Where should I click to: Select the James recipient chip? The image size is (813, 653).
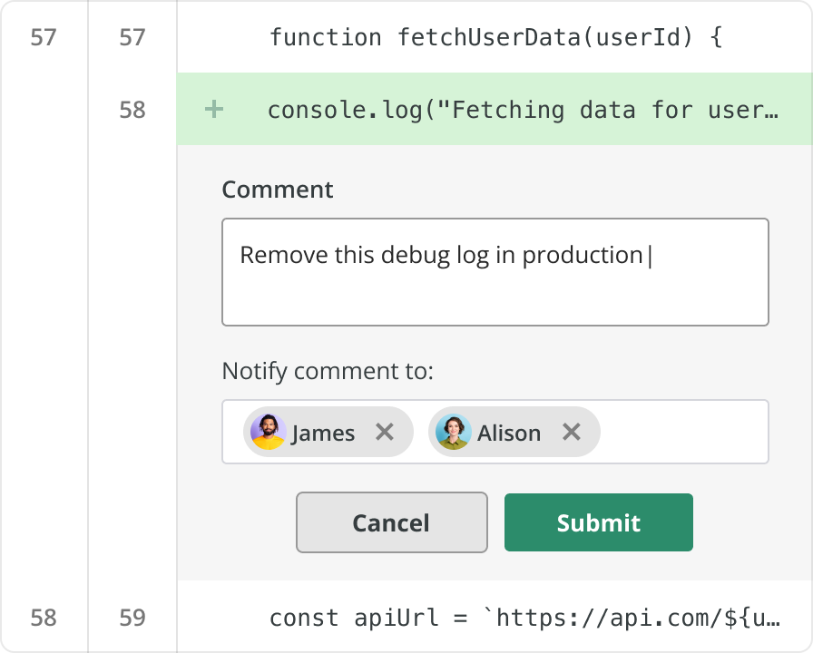[x=323, y=433]
